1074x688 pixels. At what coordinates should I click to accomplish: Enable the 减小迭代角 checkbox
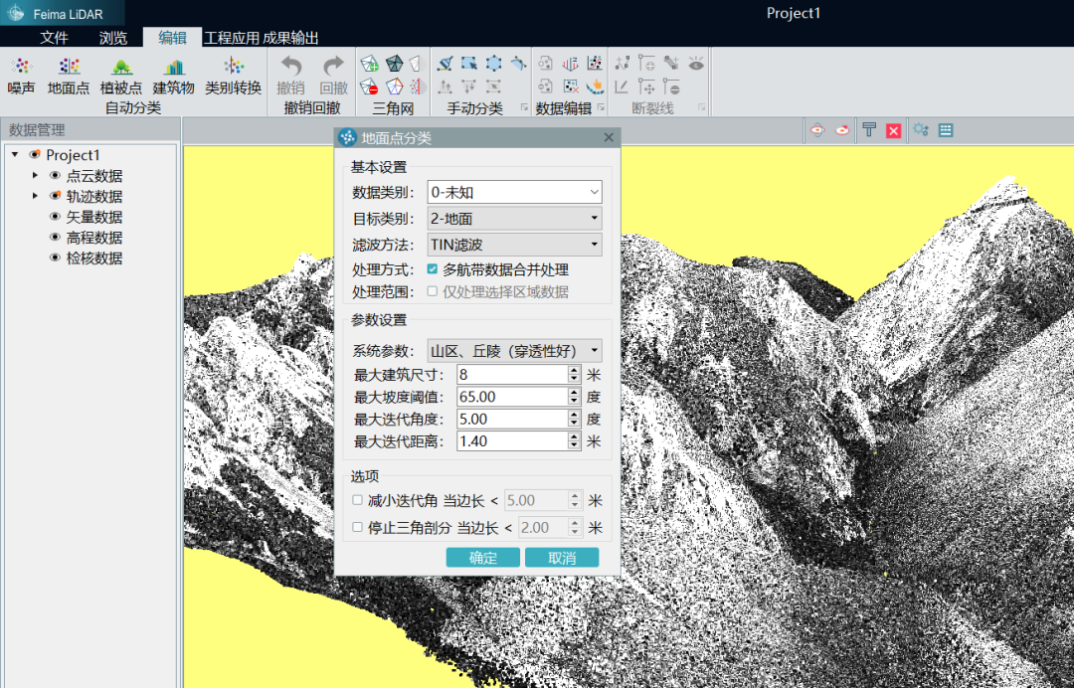(358, 500)
